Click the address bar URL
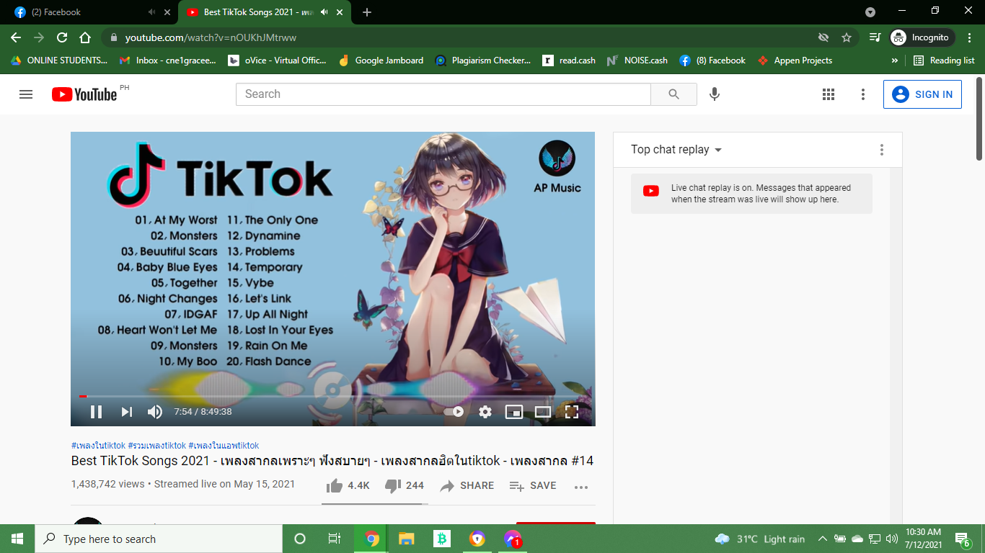This screenshot has height=553, width=985. 211,37
